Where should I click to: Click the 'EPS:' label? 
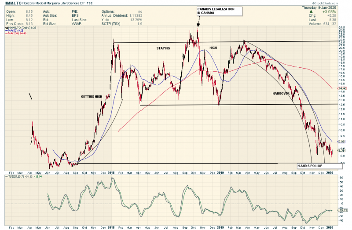coord(75,15)
